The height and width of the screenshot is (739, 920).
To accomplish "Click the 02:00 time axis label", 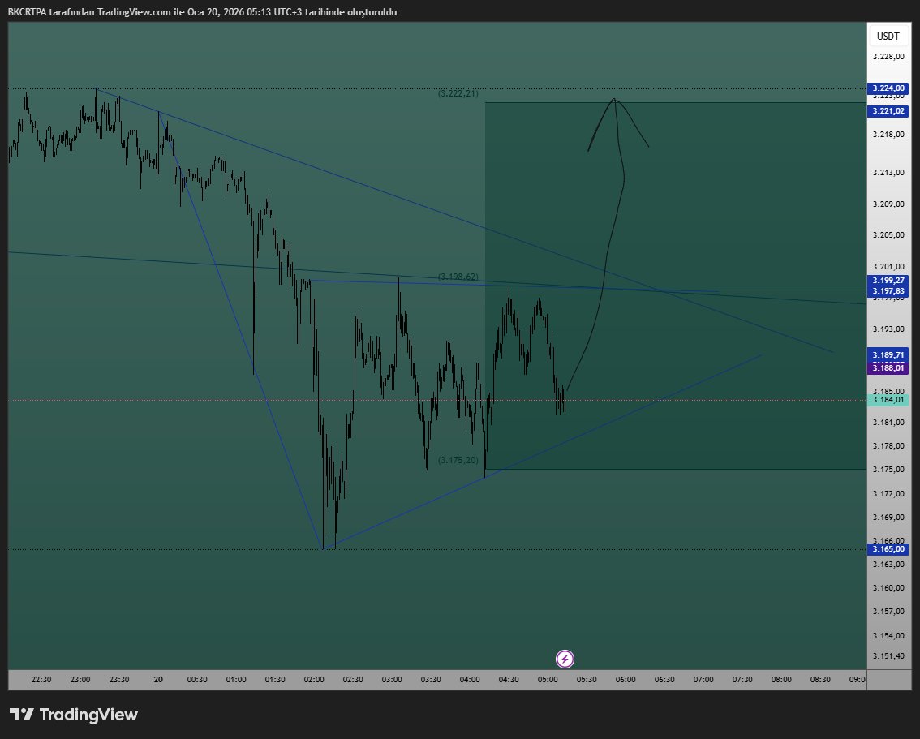I will pos(314,679).
